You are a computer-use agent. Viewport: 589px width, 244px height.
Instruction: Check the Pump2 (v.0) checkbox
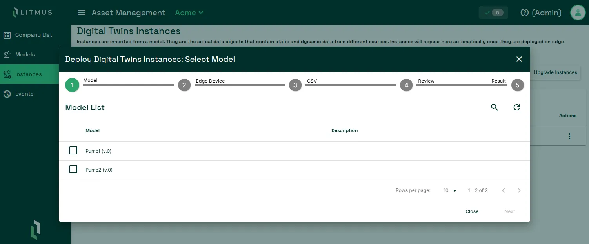[x=73, y=169]
